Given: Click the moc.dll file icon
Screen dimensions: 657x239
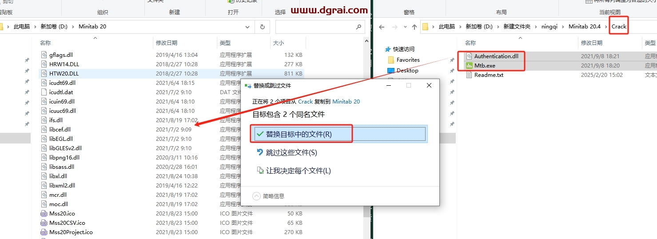Looking at the screenshot, I should 44,204.
